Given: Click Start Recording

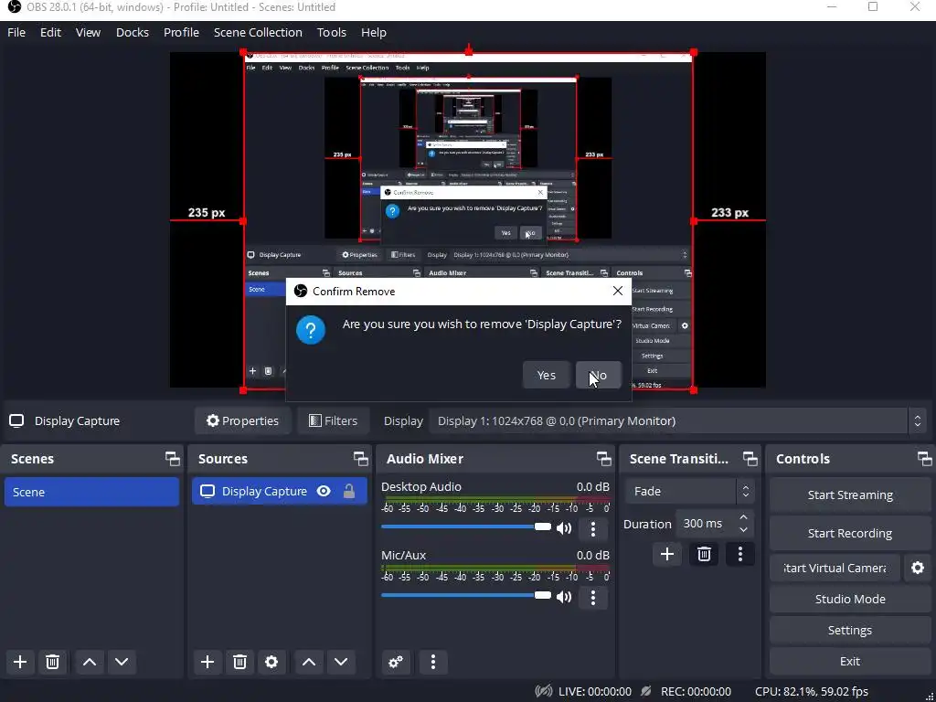Looking at the screenshot, I should 850,533.
